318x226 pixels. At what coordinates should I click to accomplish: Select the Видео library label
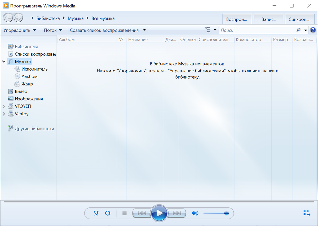(21, 91)
